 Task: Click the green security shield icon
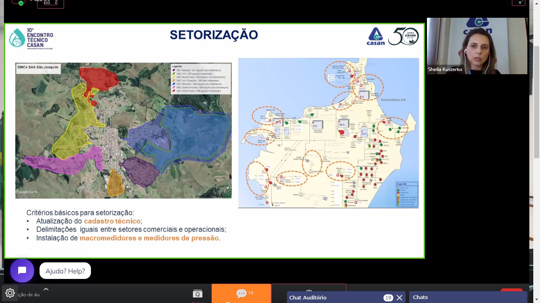click(21, 3)
